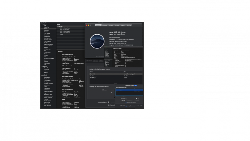The image size is (250, 141).
Task: Select HDMI in Devices list
Action: point(61,34)
